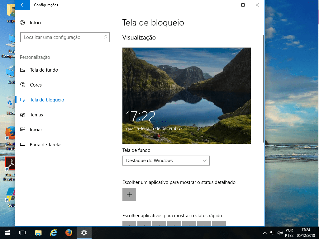Open Internet Explorer from taskbar
319x239 pixels.
point(54,232)
